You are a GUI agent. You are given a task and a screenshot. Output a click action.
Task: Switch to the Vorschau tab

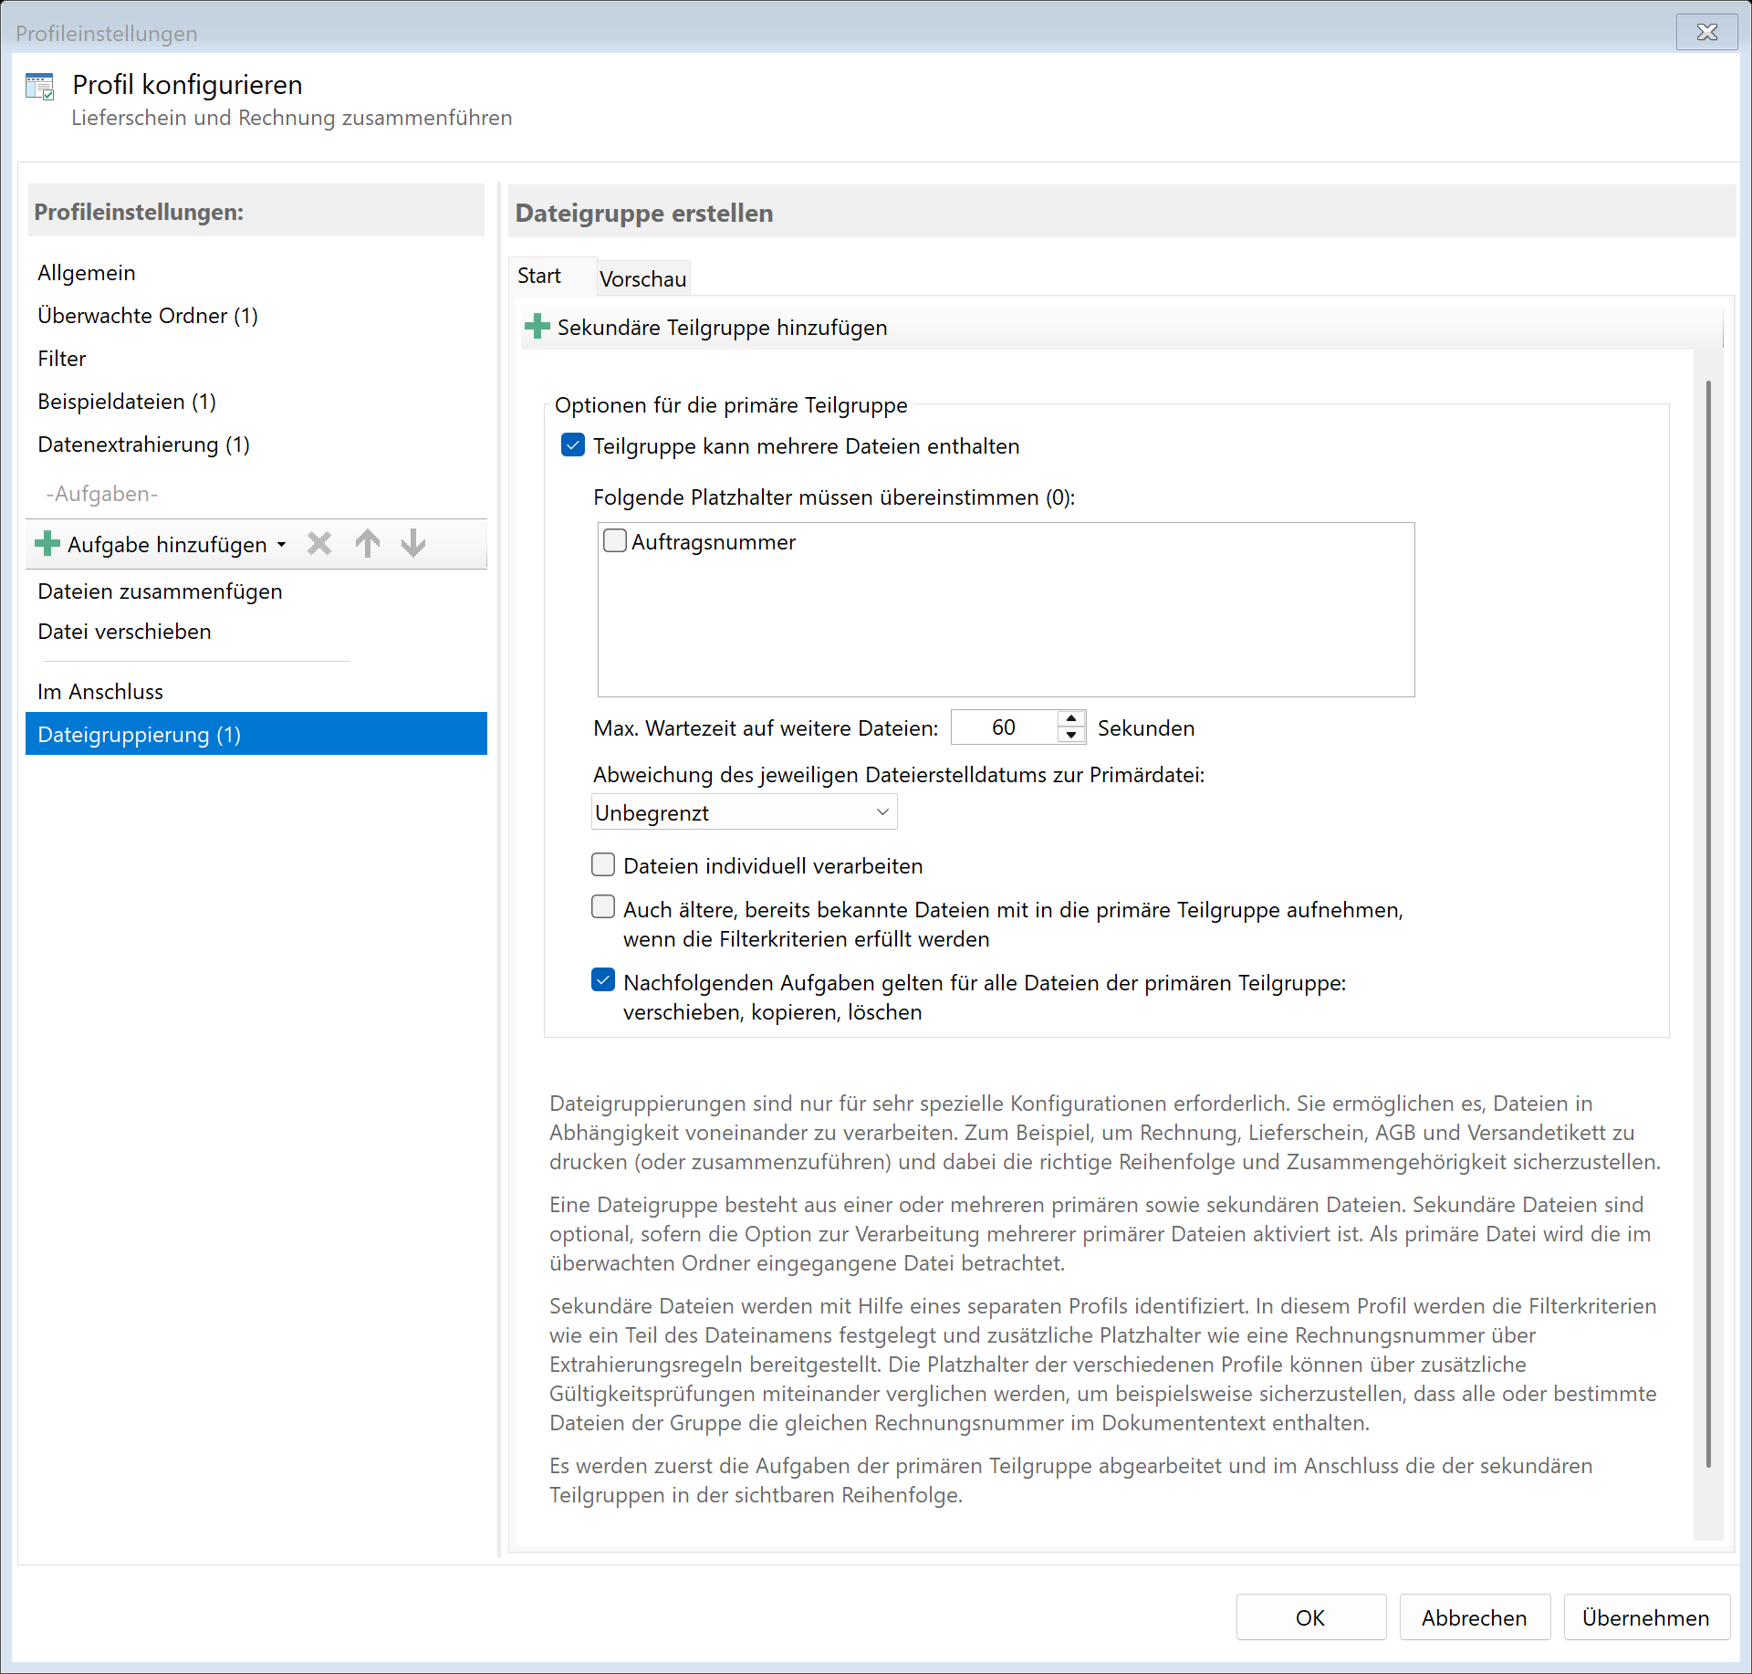point(642,278)
